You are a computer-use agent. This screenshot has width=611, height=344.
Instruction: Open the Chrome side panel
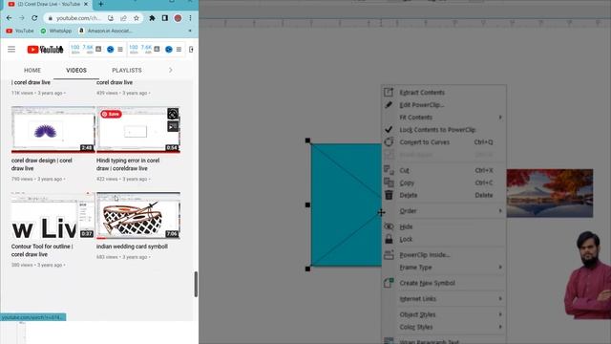[165, 18]
